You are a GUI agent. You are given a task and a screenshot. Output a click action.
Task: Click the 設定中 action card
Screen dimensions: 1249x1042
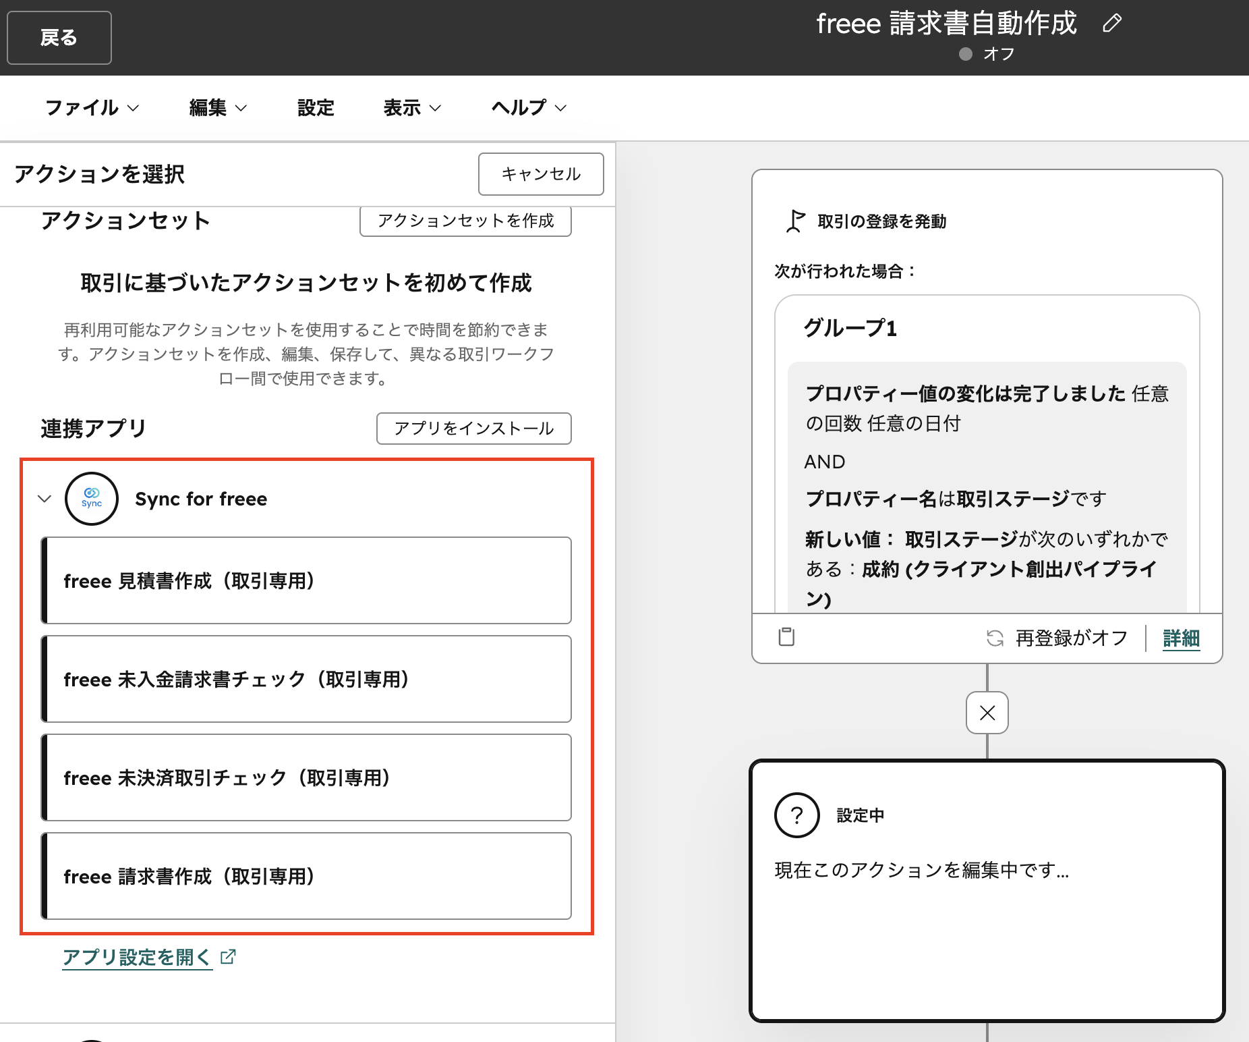pyautogui.click(x=987, y=891)
